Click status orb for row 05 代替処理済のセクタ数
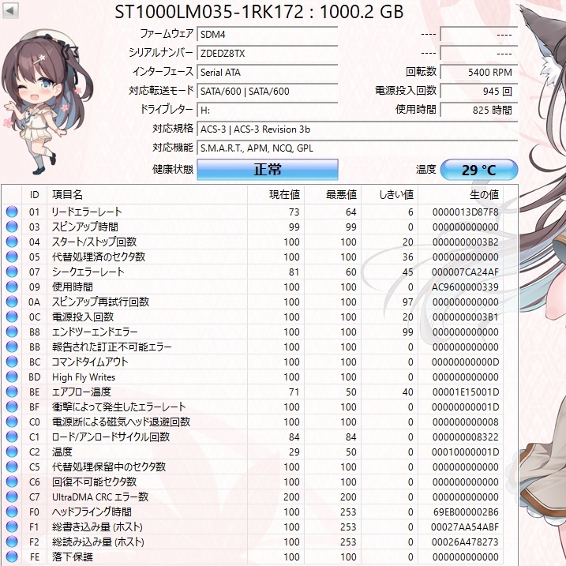This screenshot has height=566, width=566. pos(12,257)
